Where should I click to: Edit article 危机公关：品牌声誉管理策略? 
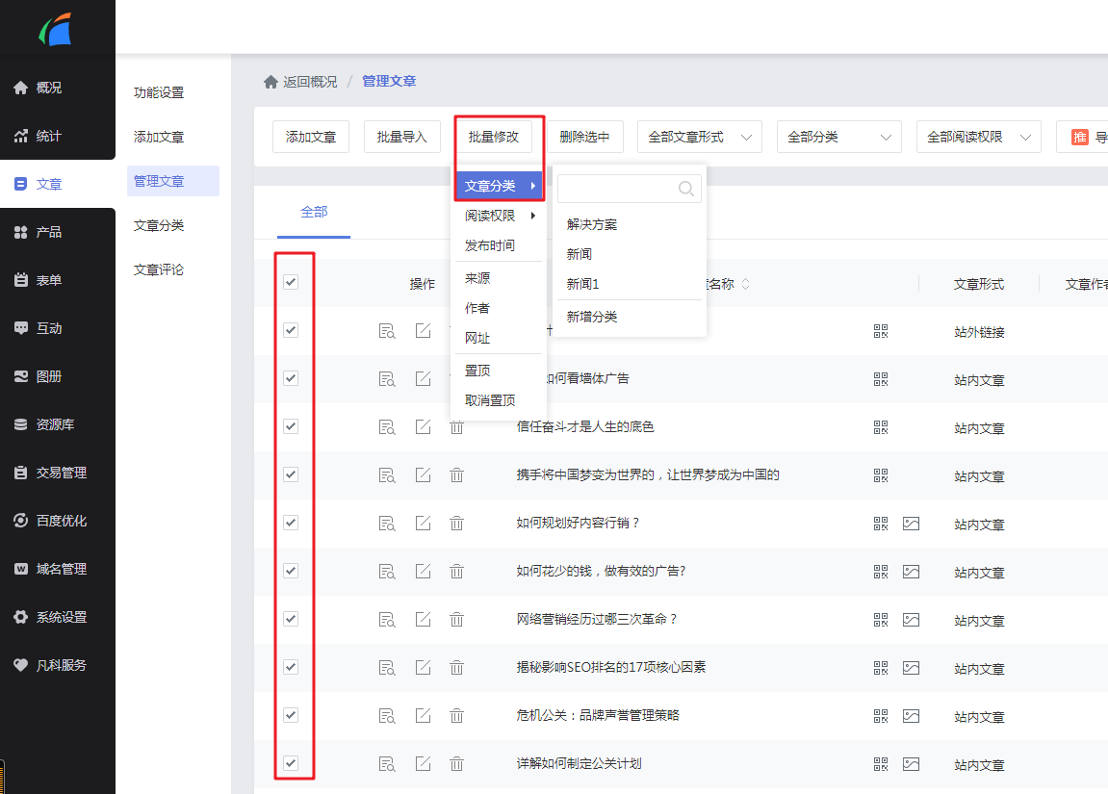tap(423, 716)
